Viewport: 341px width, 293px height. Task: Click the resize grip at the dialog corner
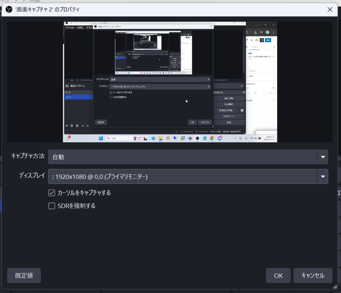(335, 287)
